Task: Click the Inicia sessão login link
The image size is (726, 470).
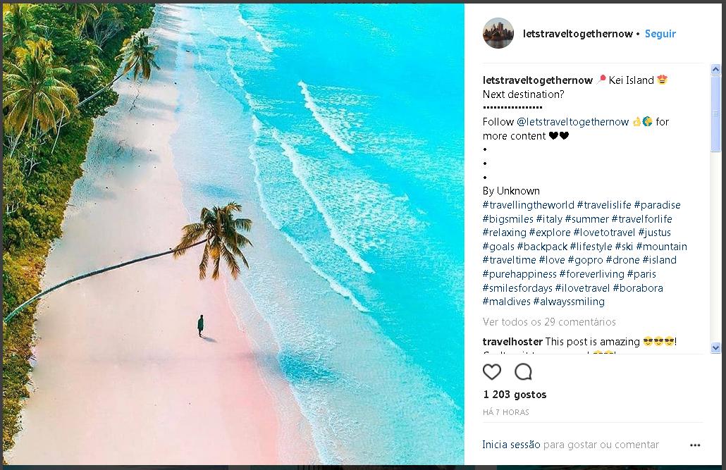Action: click(x=511, y=445)
